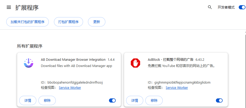Click the 扩展程序 page title

click(x=27, y=8)
